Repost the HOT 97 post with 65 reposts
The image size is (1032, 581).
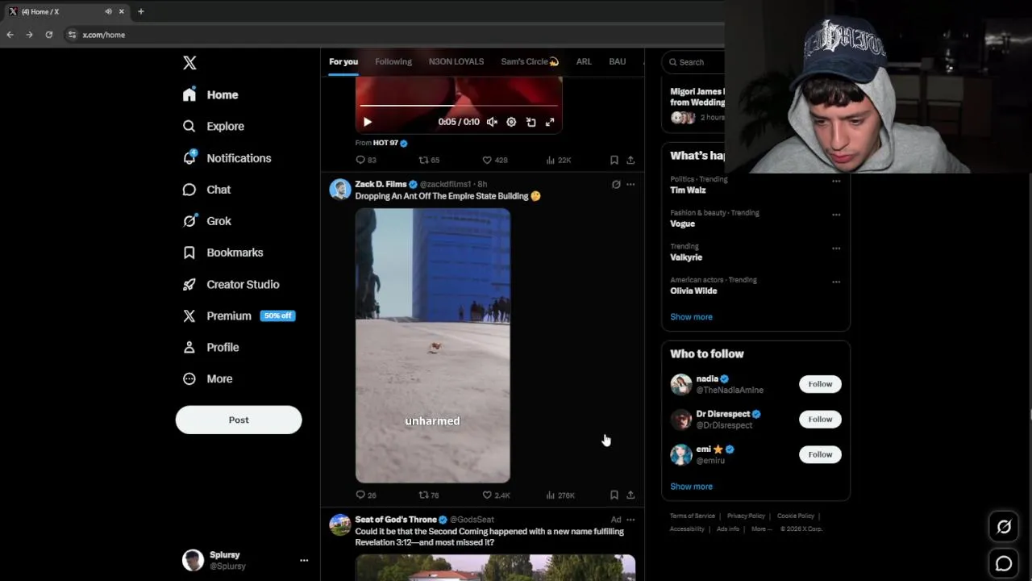(x=429, y=160)
